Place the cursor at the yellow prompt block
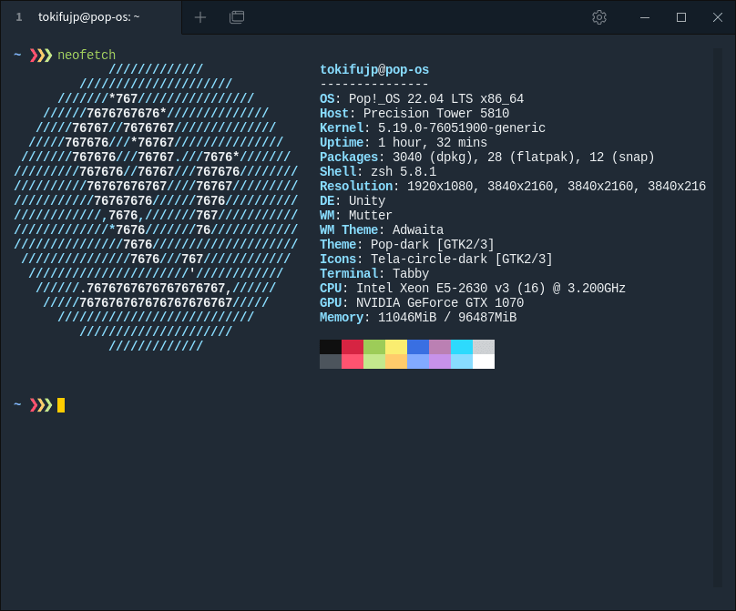This screenshot has height=611, width=736. pos(61,405)
